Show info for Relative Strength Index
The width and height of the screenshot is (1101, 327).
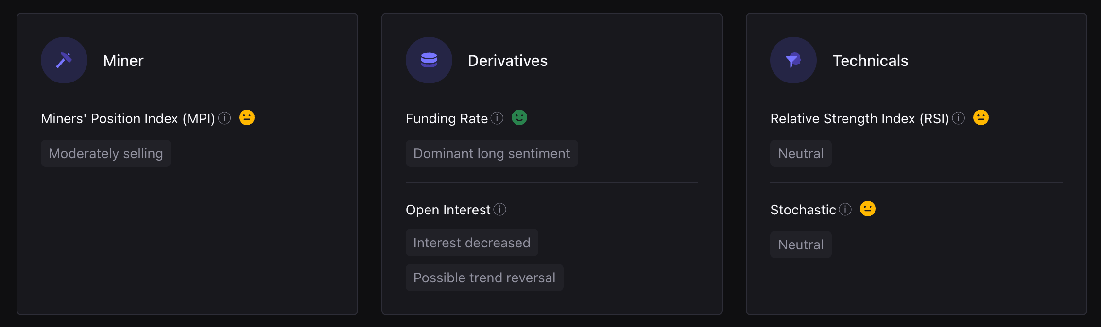[x=959, y=118]
